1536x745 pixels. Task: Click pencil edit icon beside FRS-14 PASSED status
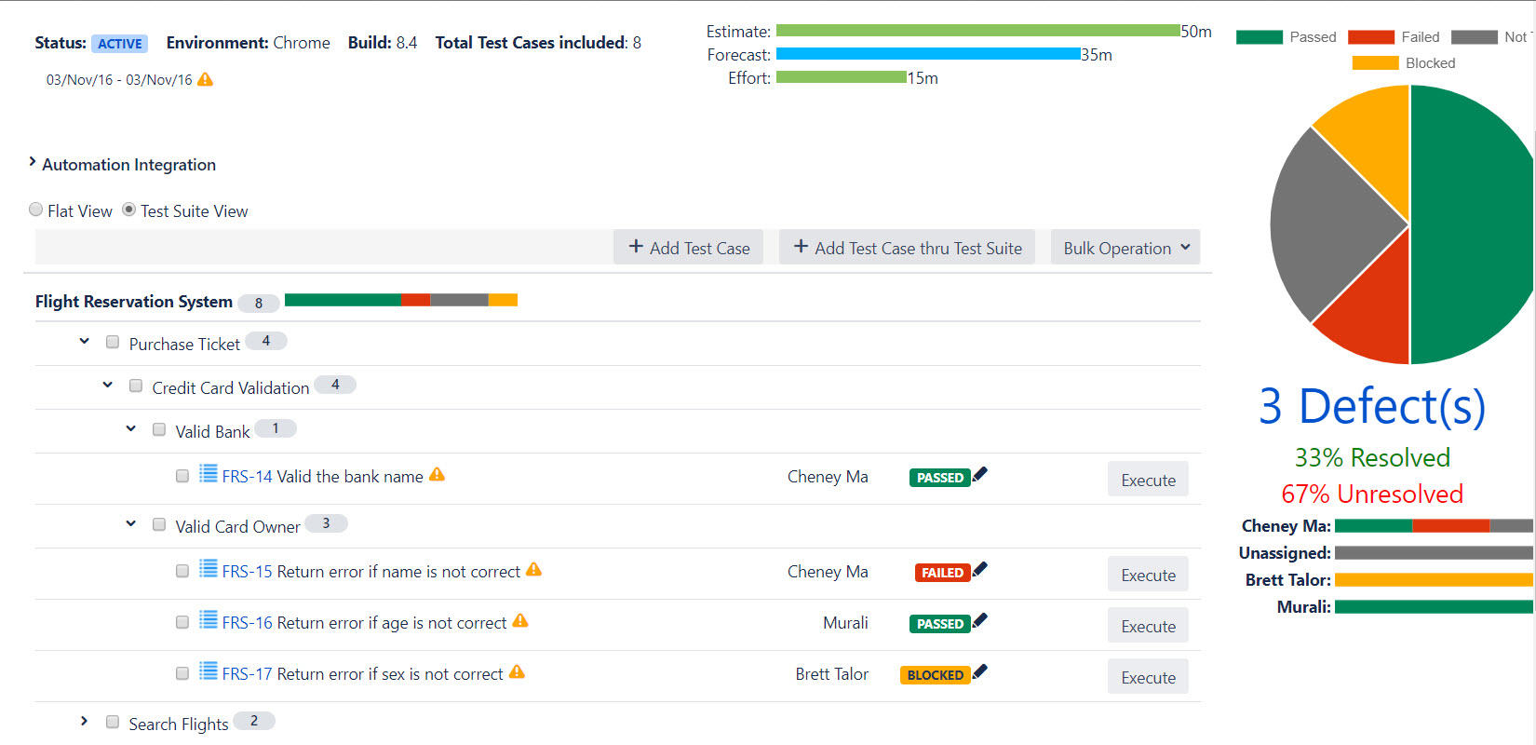pos(980,474)
